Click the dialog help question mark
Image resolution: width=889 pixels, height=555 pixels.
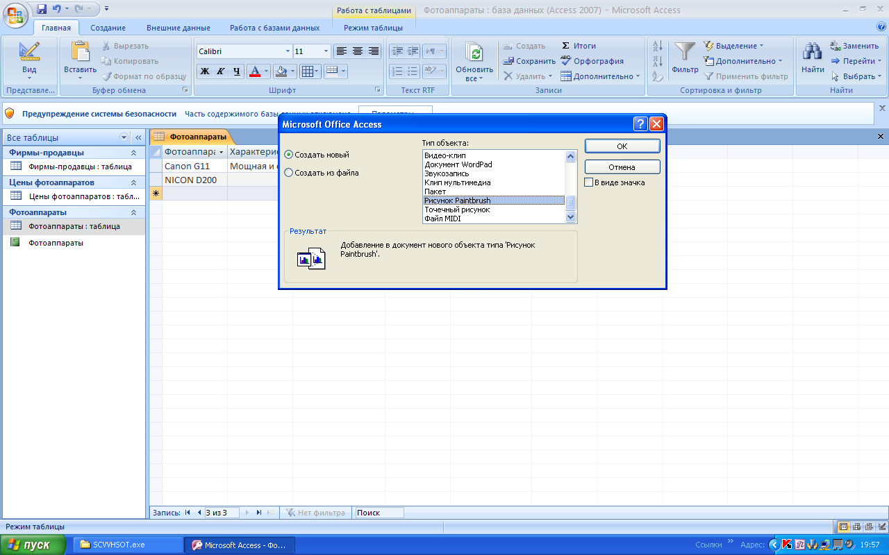click(x=641, y=124)
